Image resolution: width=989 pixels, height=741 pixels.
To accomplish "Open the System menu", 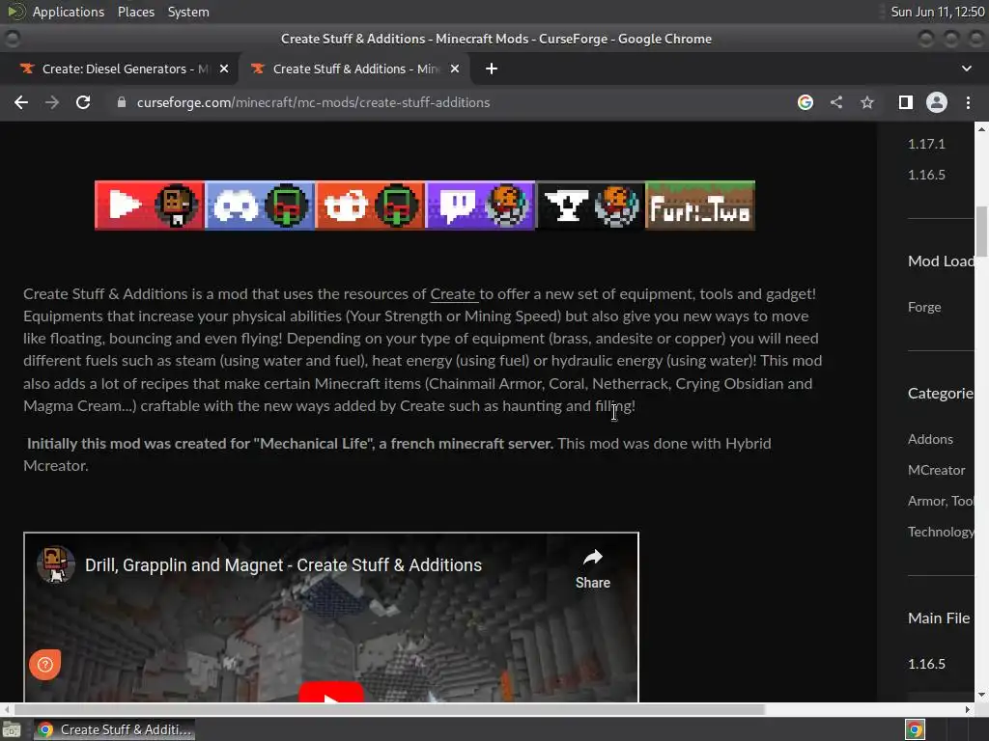I will [188, 12].
